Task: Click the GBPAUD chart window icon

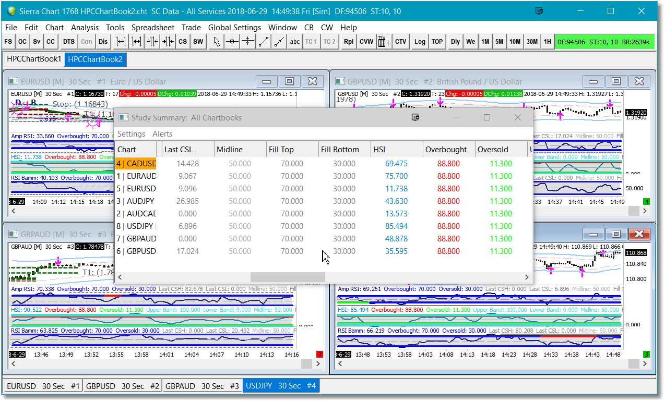Action: pyautogui.click(x=14, y=234)
